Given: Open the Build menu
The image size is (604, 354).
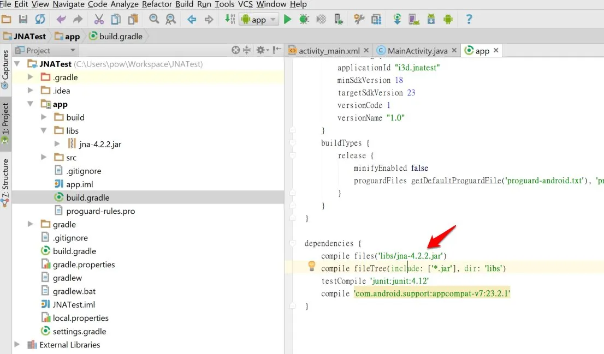Looking at the screenshot, I should pos(185,4).
